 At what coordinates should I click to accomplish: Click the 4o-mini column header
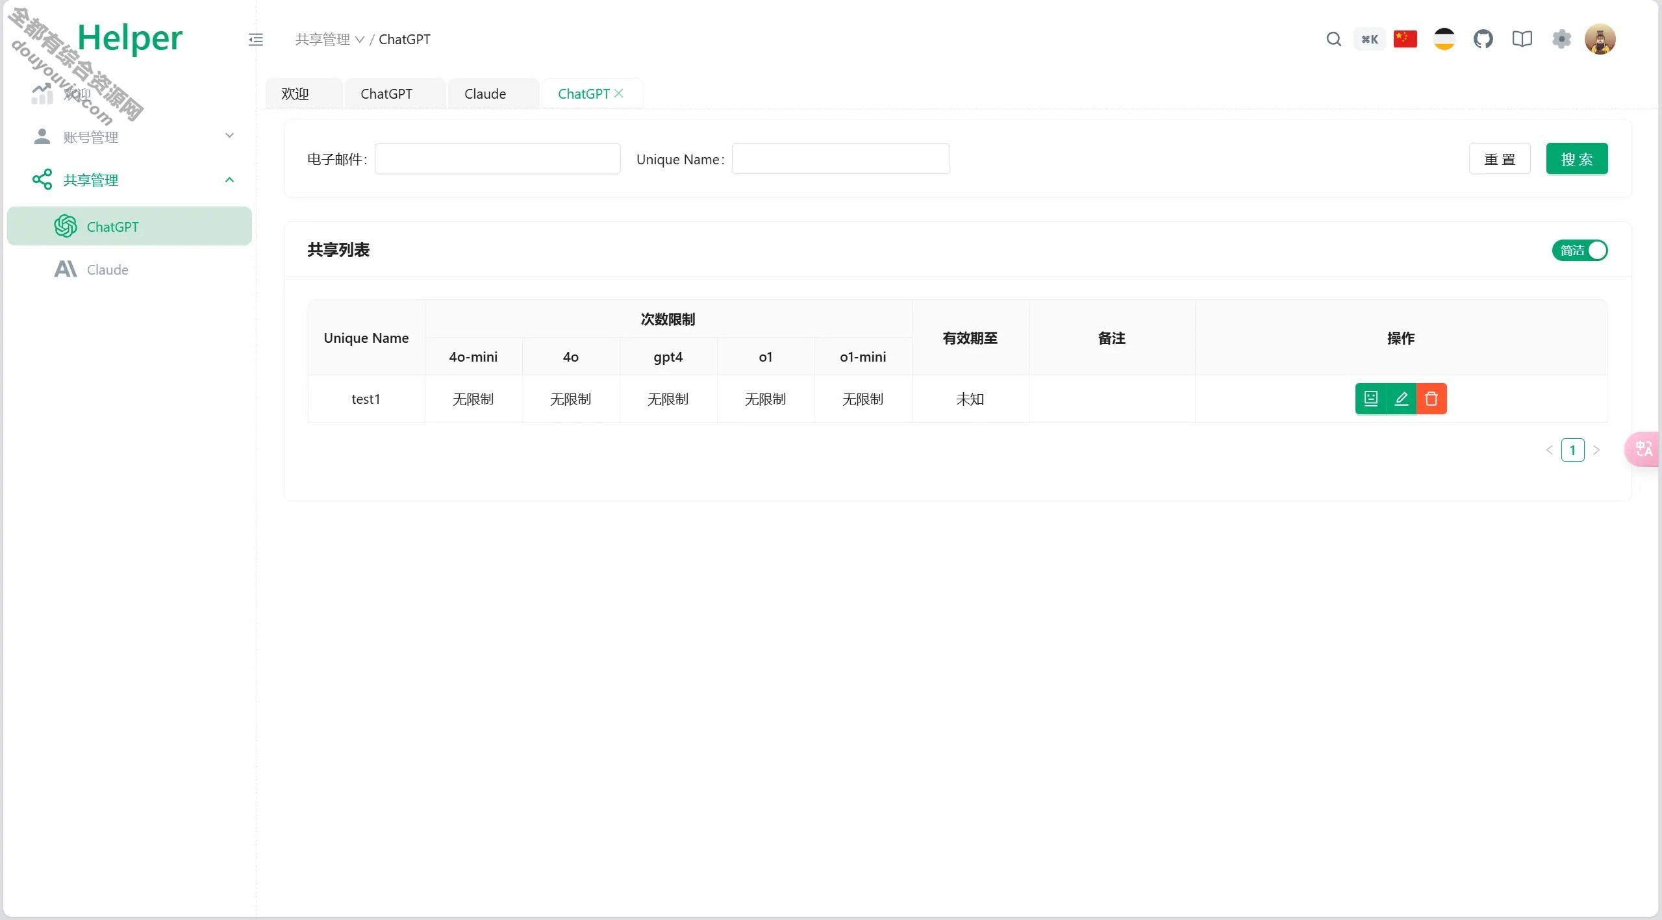473,356
